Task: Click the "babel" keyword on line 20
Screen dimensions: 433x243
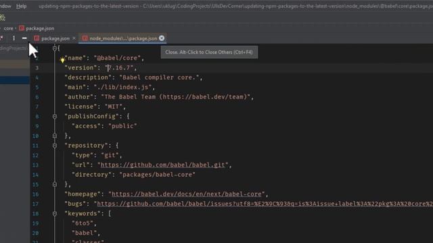Action: 84,233
